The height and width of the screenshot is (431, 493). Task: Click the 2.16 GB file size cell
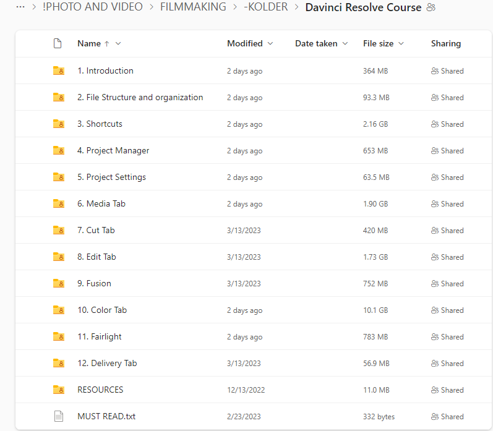[x=375, y=124]
